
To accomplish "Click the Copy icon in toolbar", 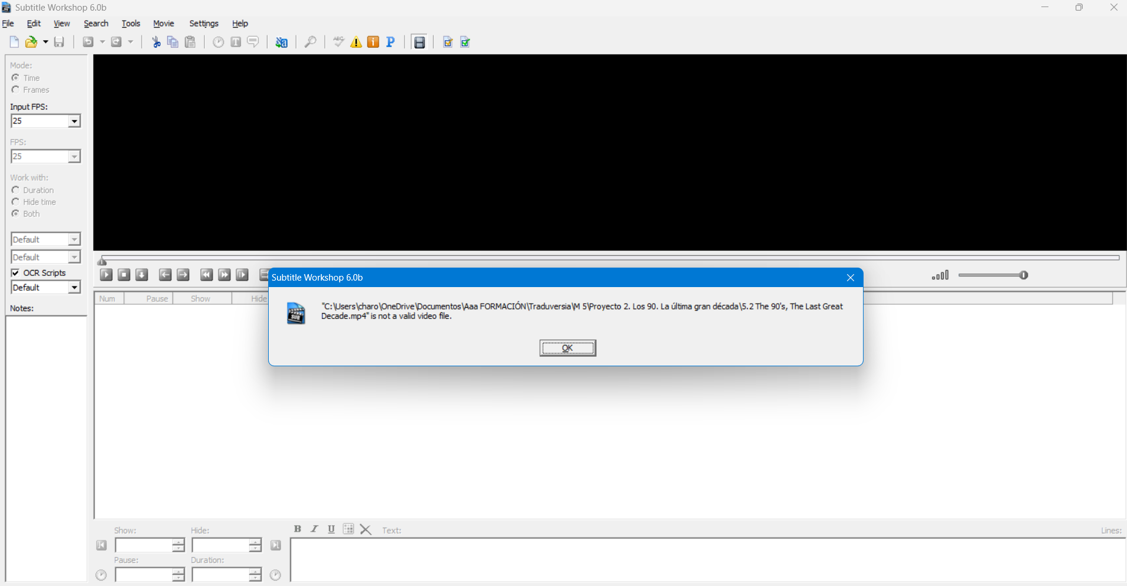I will (x=172, y=42).
